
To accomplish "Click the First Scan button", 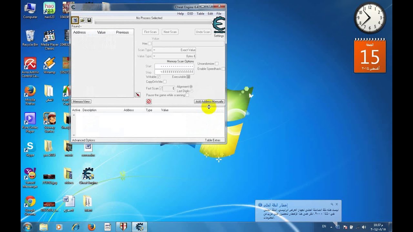I will 150,32.
